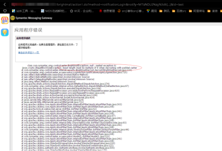
Task: Open the src|春秋src bookmark
Action: point(131,11)
